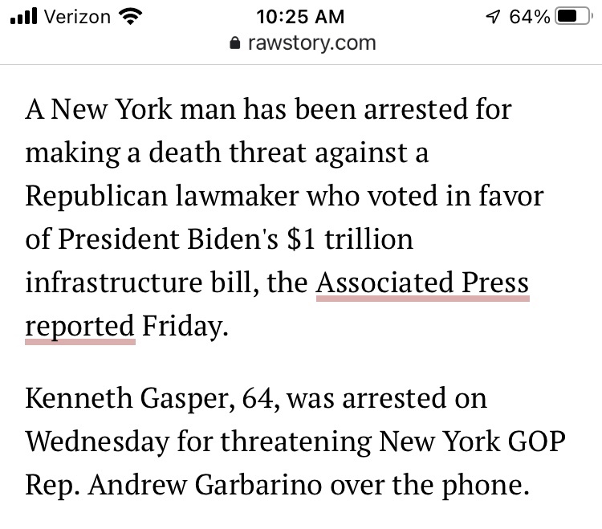Image resolution: width=602 pixels, height=529 pixels.
Task: Click the words "Republican lawmaker"
Action: [165, 197]
